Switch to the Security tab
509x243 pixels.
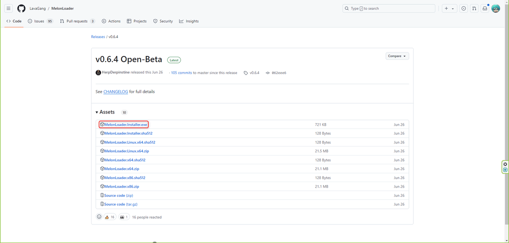[163, 21]
